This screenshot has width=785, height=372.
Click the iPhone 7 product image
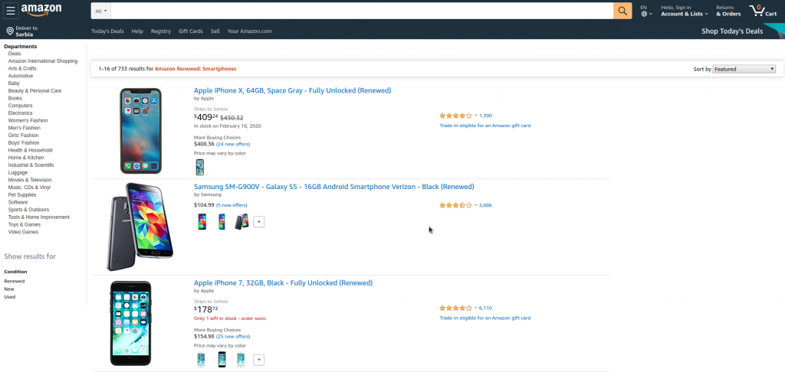[x=130, y=323]
